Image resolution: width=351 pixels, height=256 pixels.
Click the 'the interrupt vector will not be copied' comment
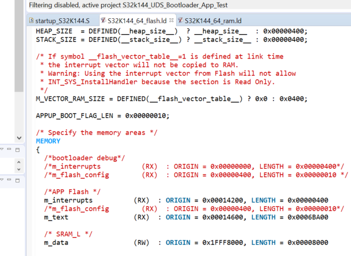pos(139,65)
